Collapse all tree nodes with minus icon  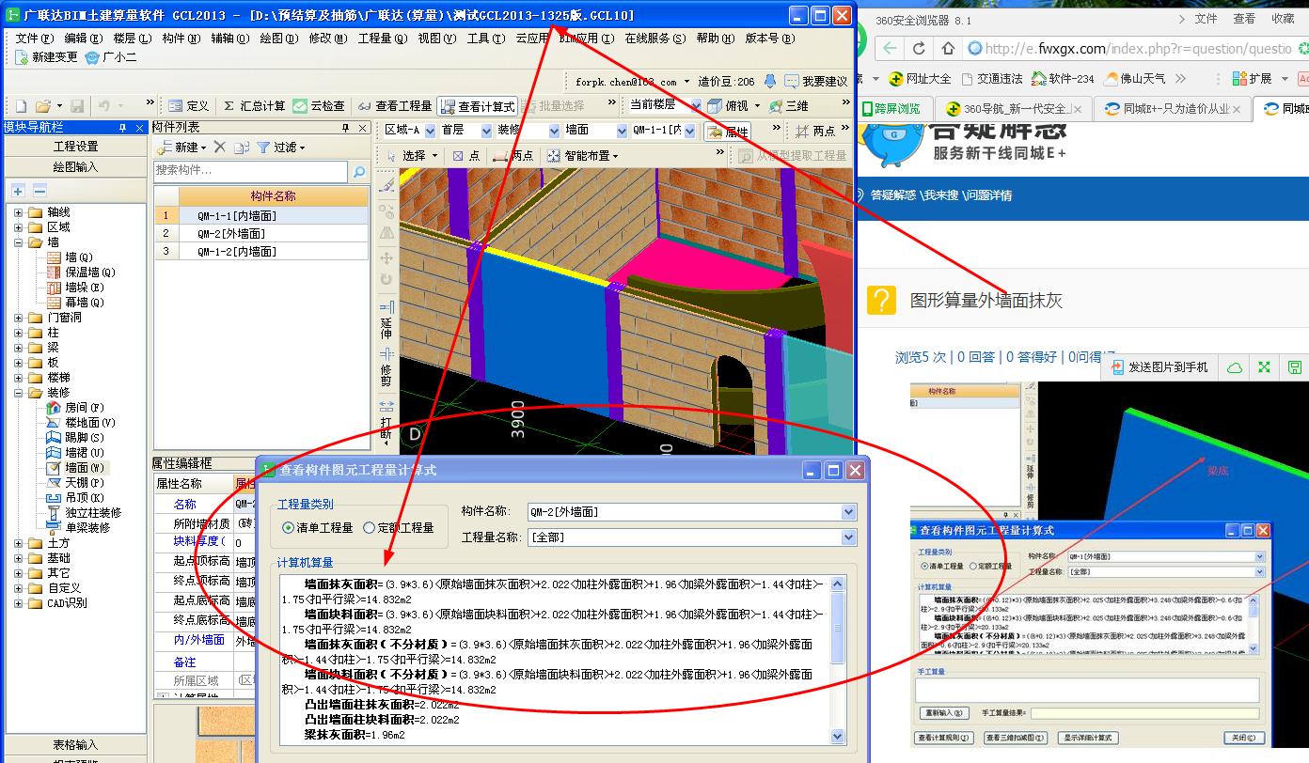coord(39,191)
